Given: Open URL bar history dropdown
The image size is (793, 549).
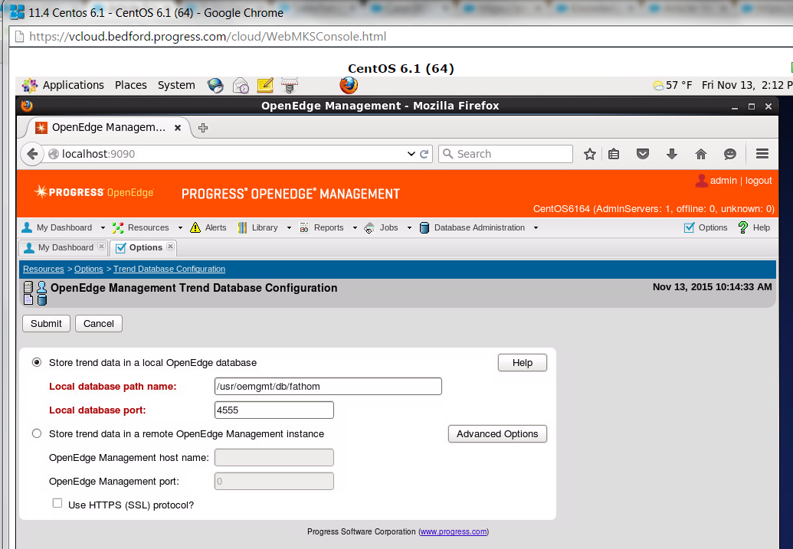Looking at the screenshot, I should click(x=411, y=154).
